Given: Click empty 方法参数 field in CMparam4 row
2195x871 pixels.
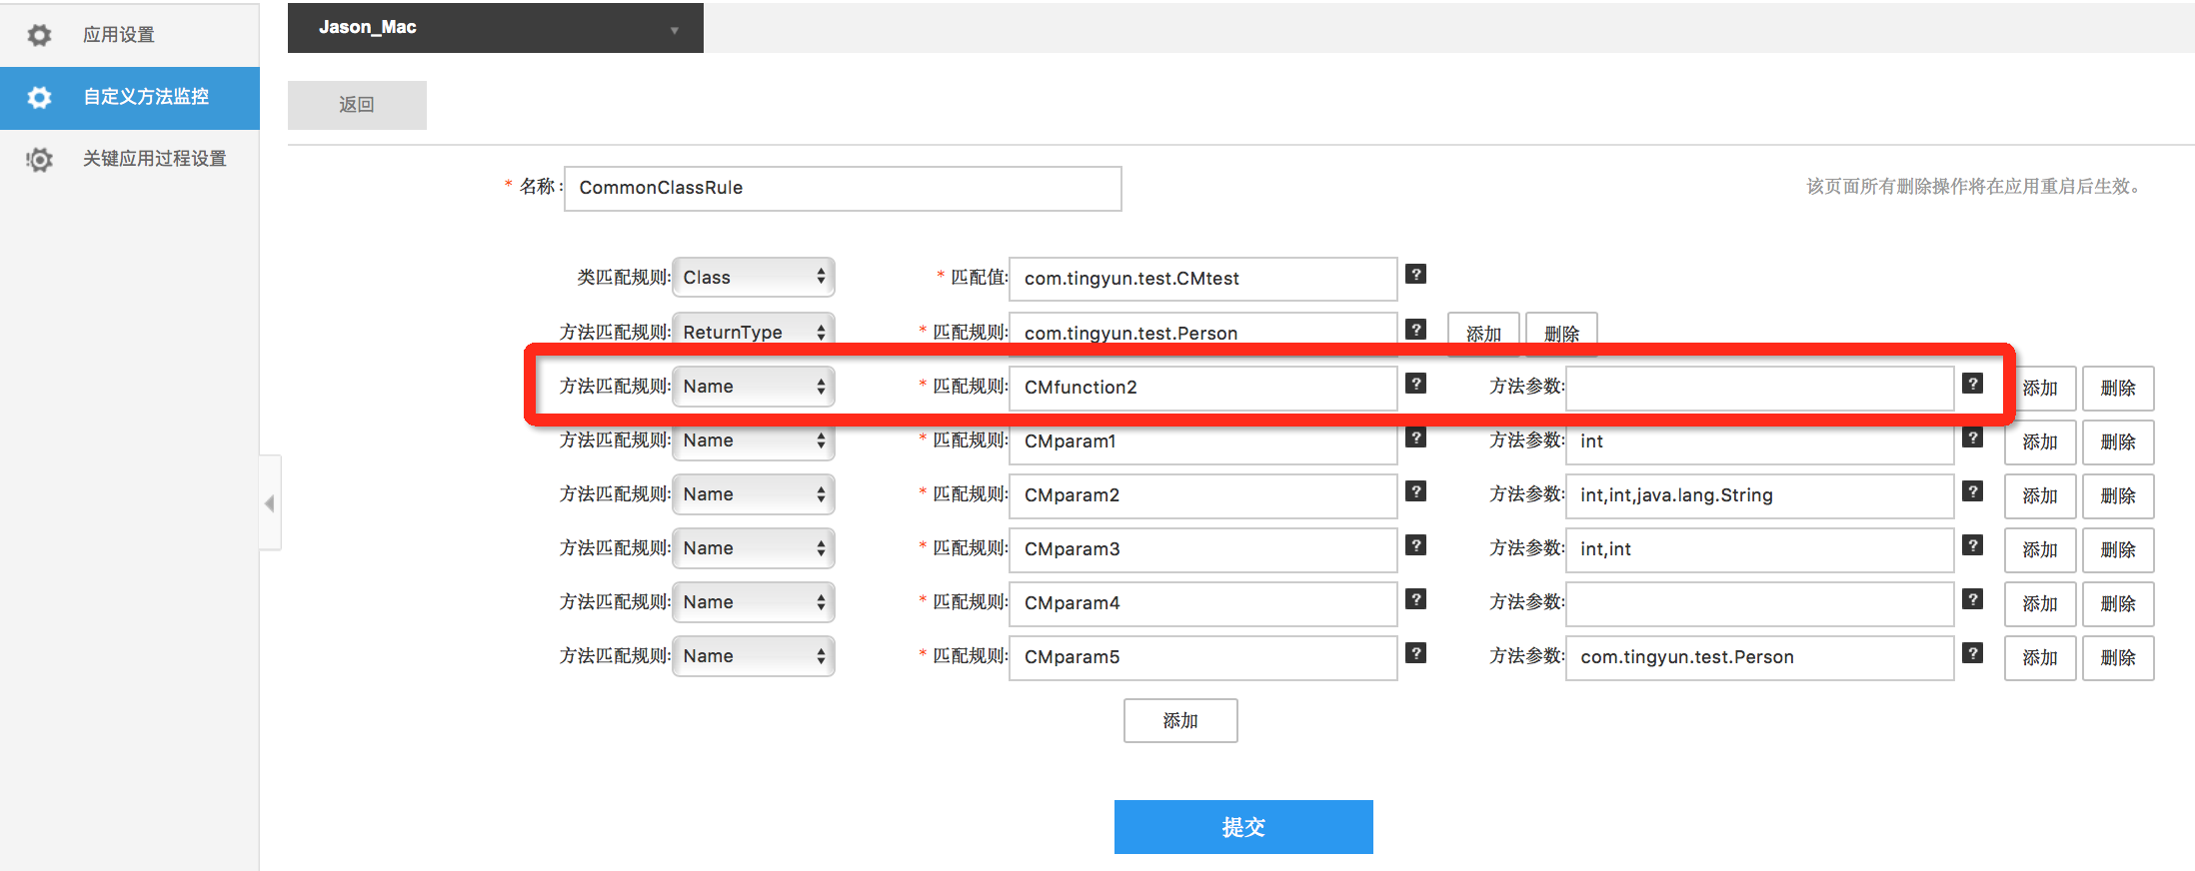Looking at the screenshot, I should [1758, 603].
